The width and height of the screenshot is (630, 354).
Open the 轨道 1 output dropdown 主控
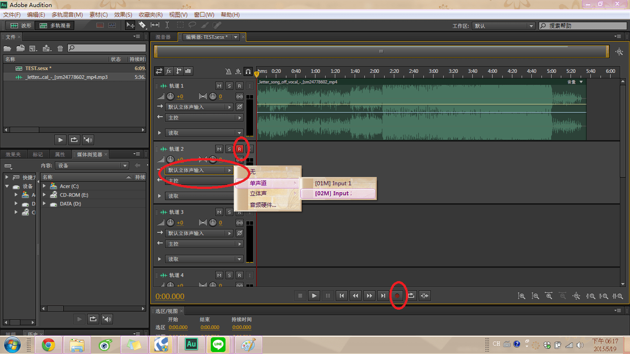[204, 118]
